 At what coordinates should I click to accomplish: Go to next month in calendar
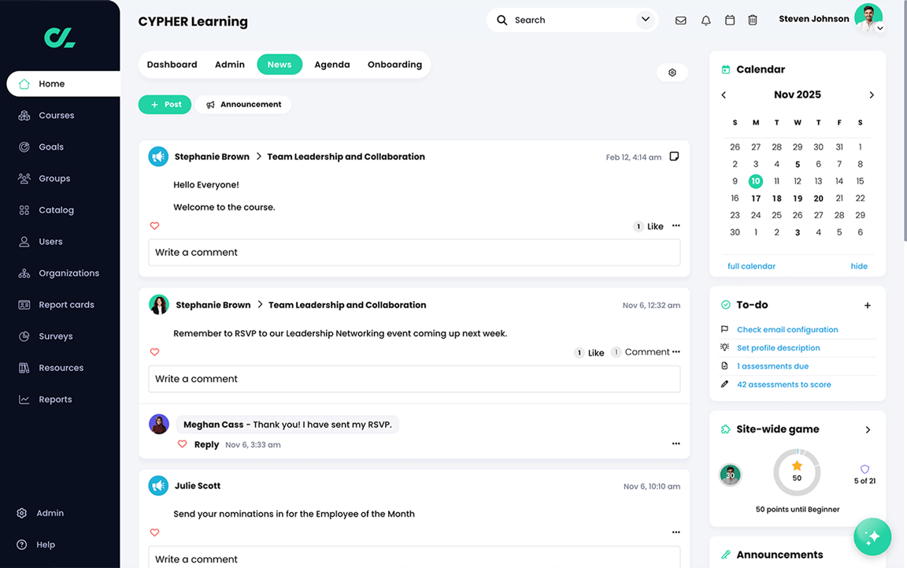872,95
